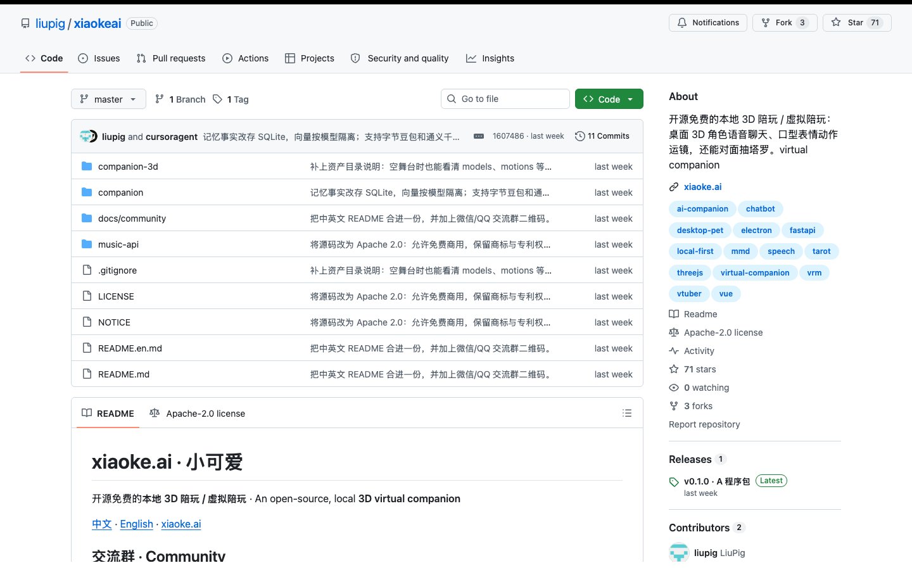The width and height of the screenshot is (912, 570).
Task: Open the v0.1.0 release link
Action: [x=717, y=481]
